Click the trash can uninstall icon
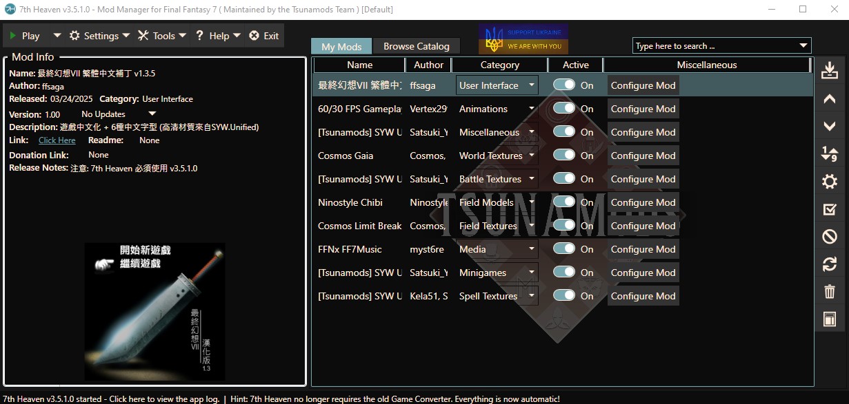This screenshot has height=404, width=849. (x=830, y=292)
